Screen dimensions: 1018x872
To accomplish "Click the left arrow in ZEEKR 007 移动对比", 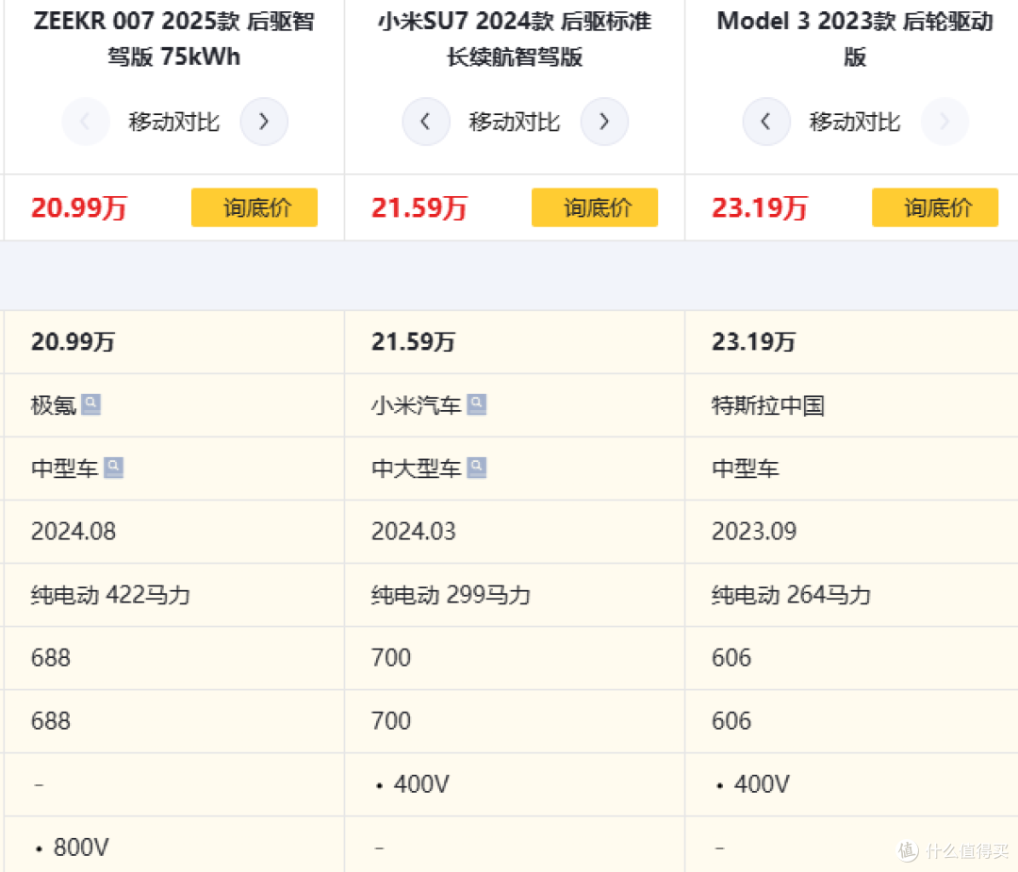I will coord(86,121).
